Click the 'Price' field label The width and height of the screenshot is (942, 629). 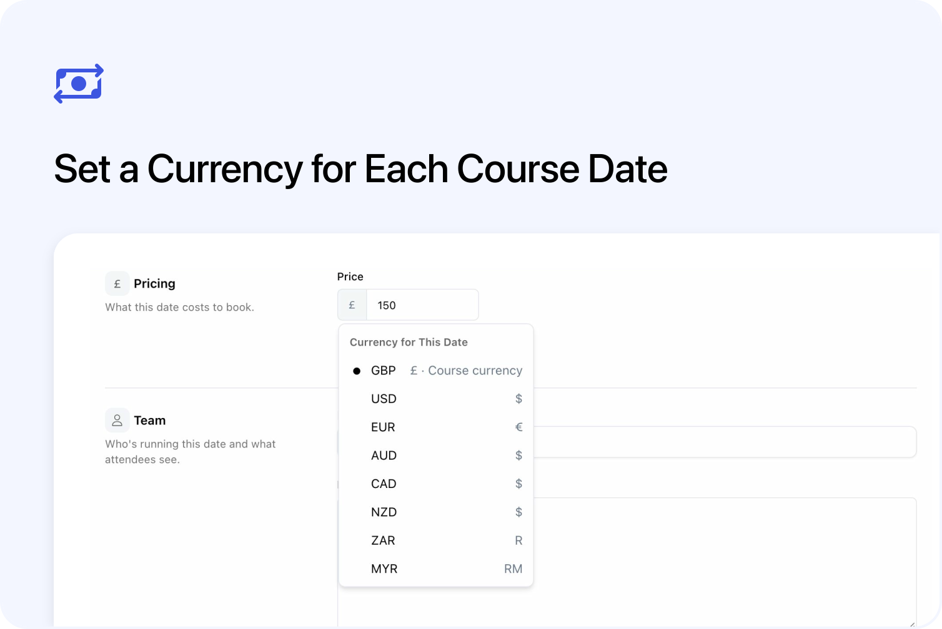350,276
